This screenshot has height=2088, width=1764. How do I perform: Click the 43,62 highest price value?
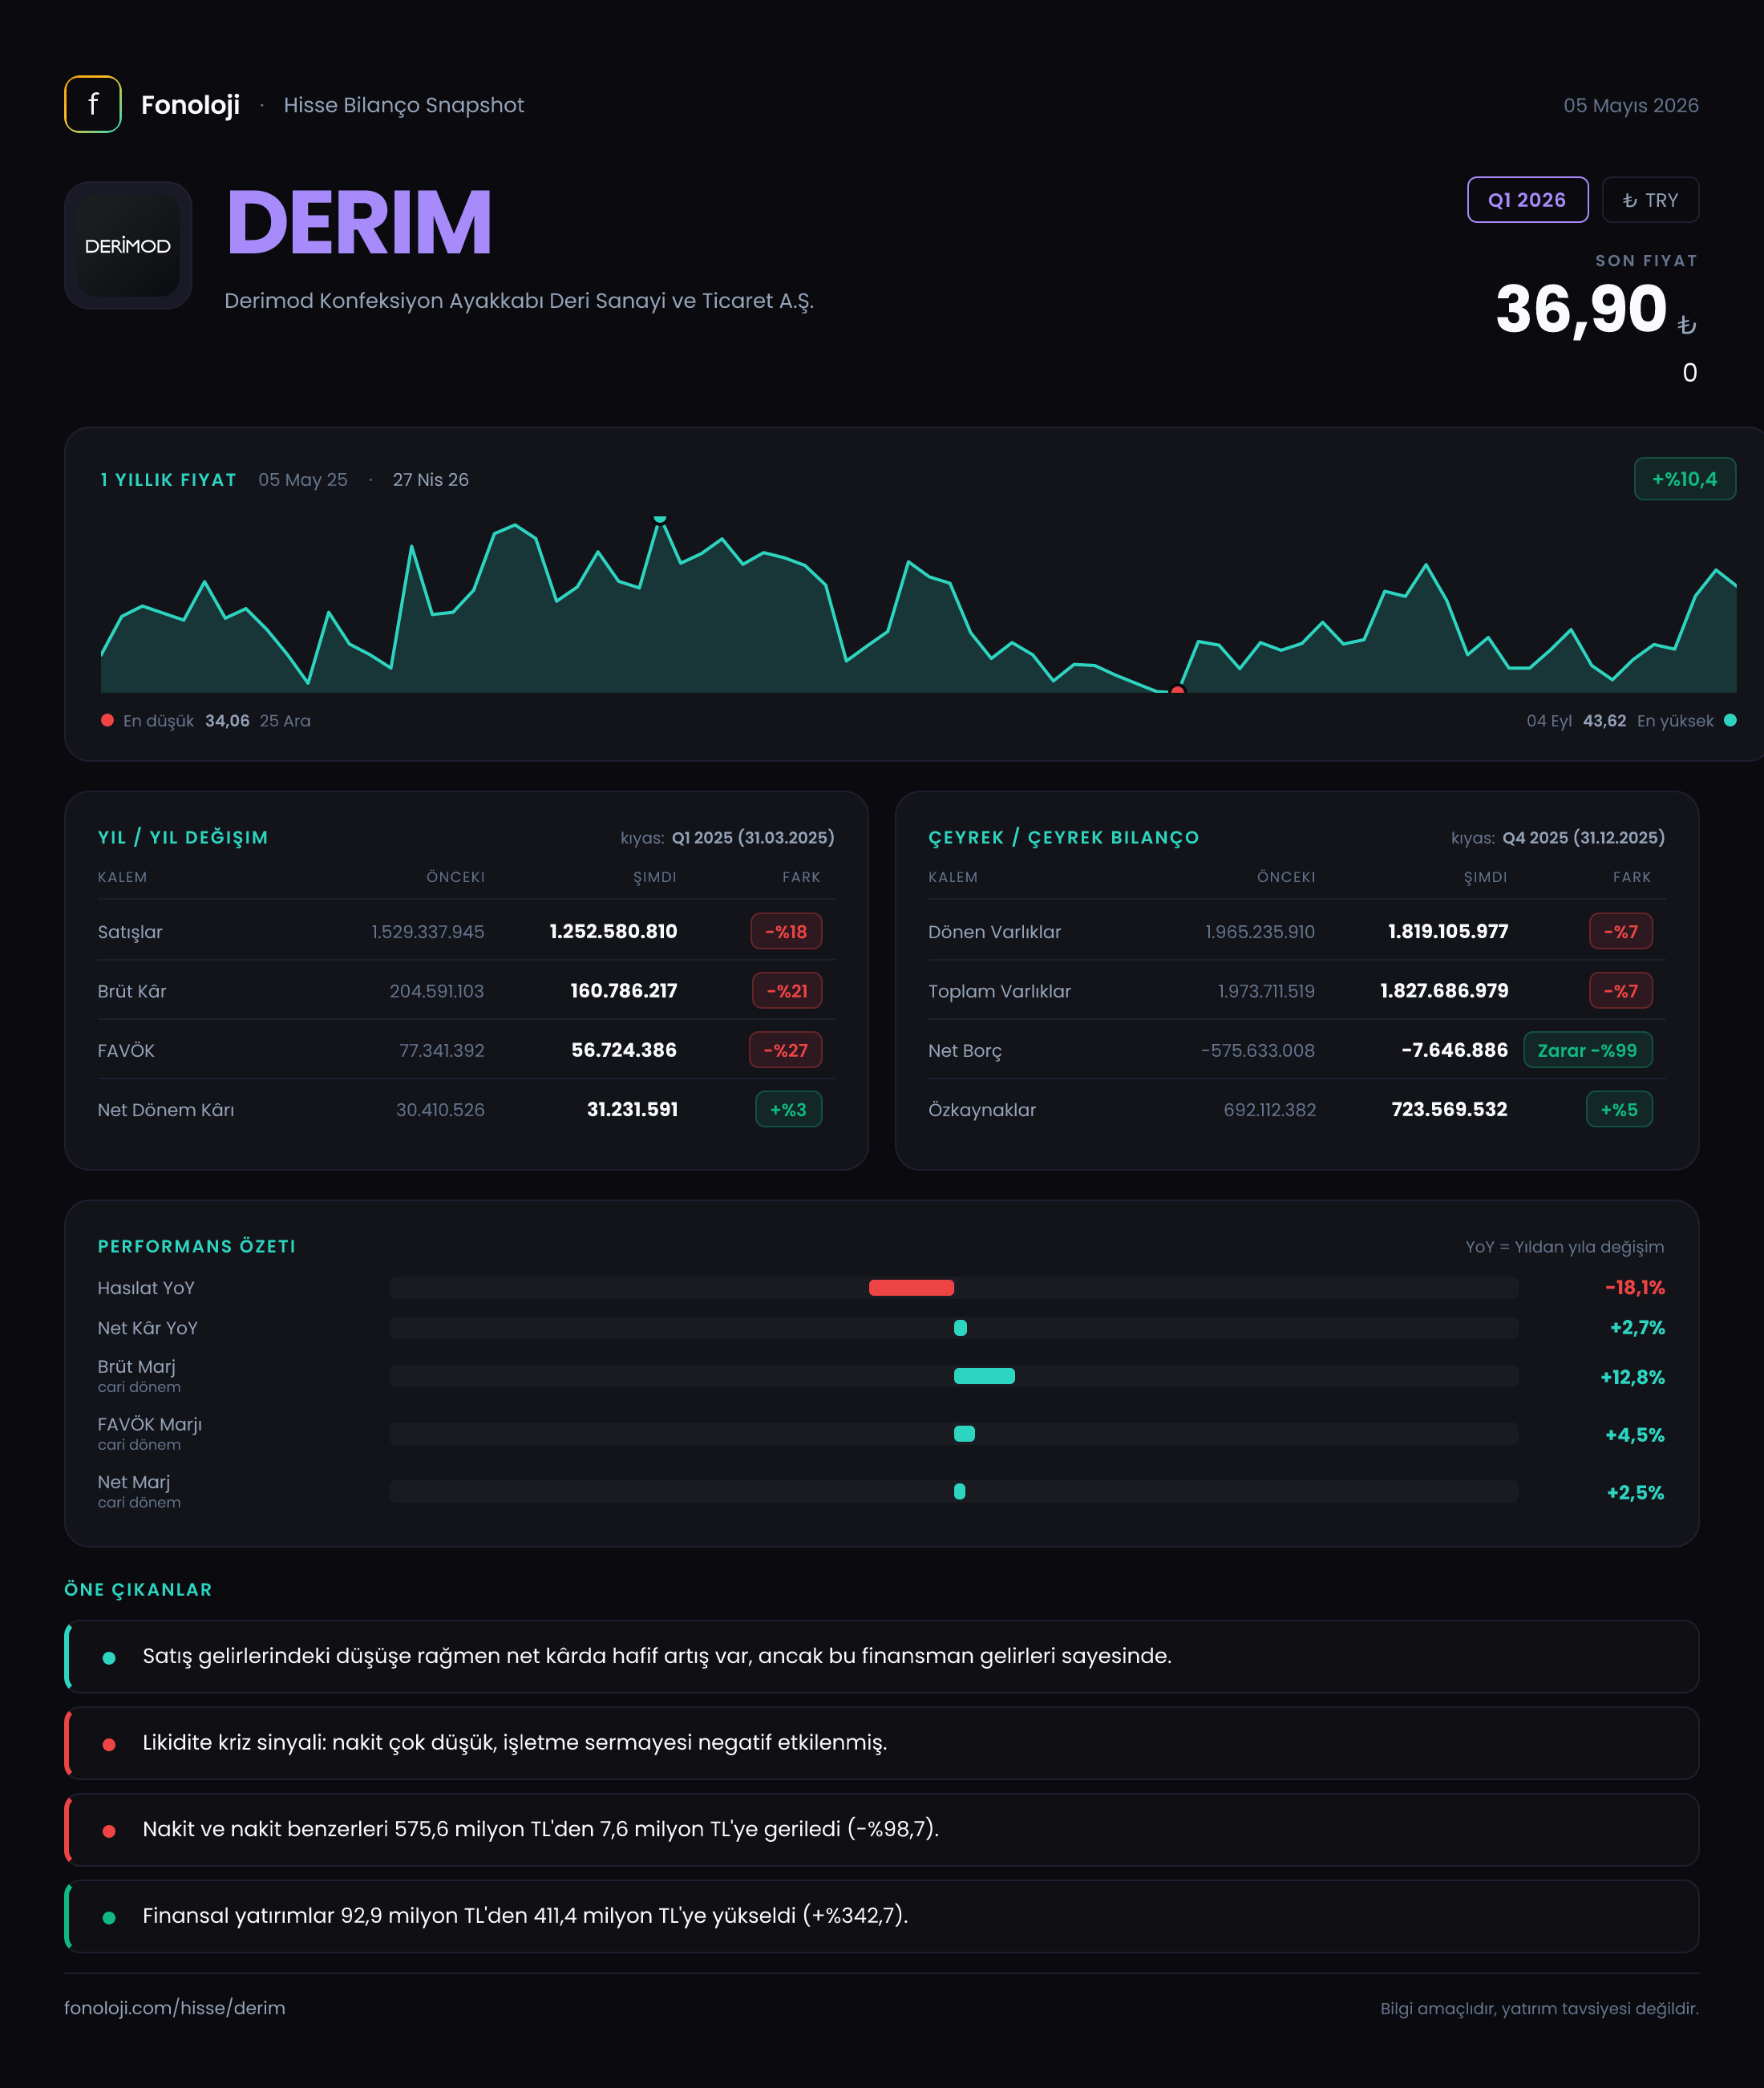(1604, 721)
